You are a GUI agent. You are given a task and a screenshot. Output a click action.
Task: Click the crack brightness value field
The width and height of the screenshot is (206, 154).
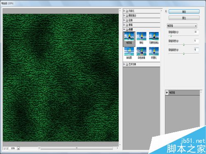196,50
